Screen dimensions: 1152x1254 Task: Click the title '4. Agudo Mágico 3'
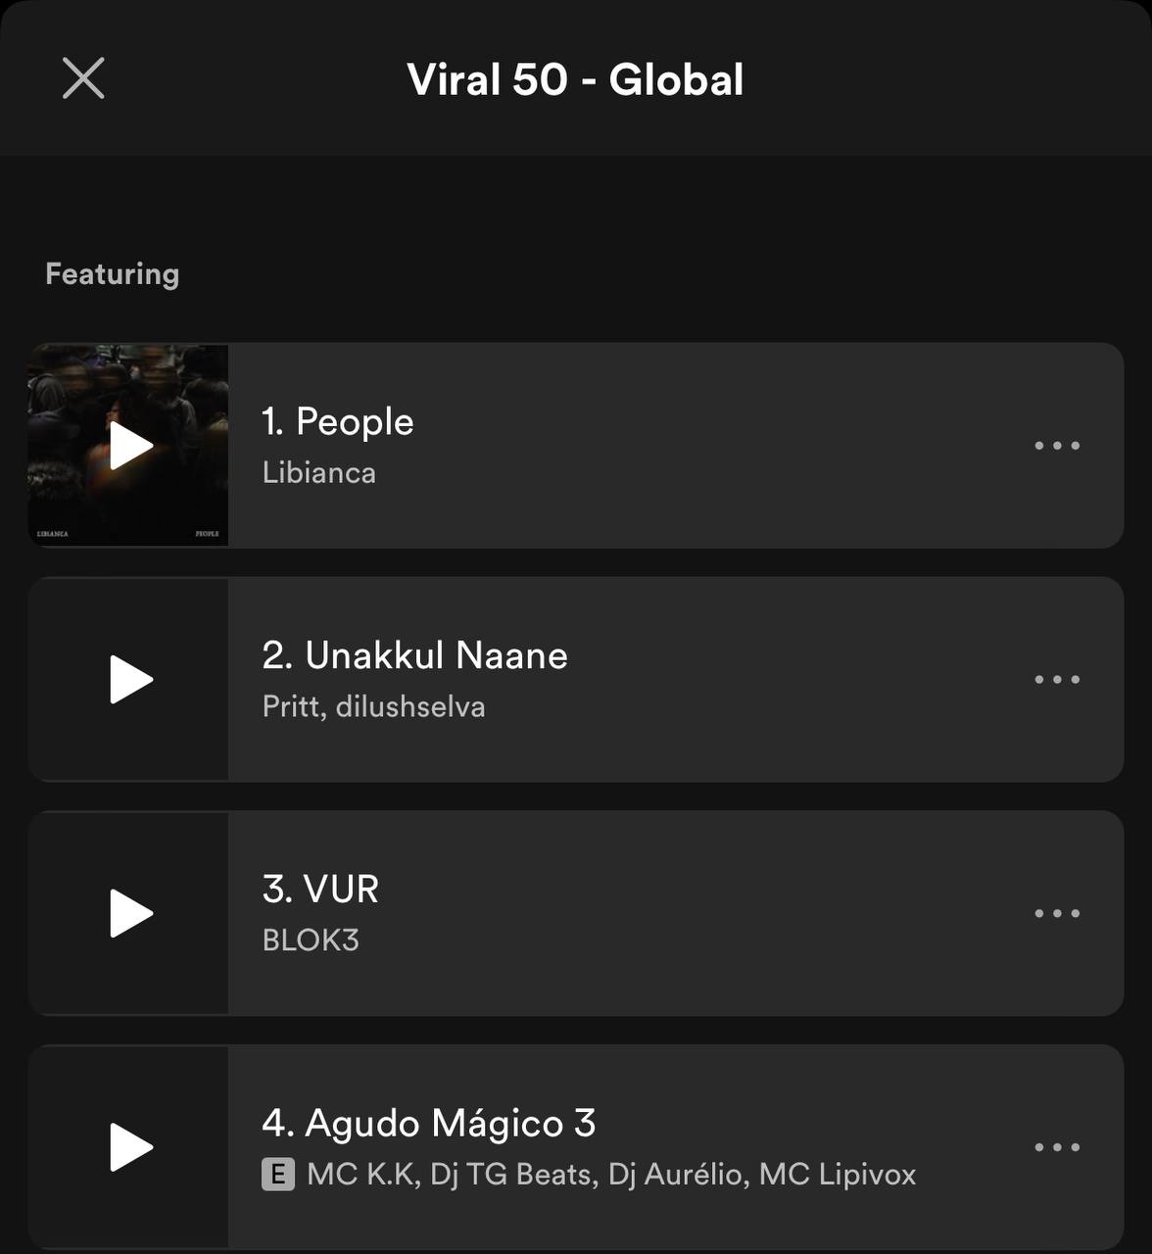coord(429,1124)
